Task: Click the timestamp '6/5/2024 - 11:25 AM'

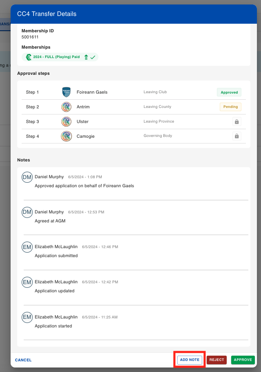Action: 100,317
